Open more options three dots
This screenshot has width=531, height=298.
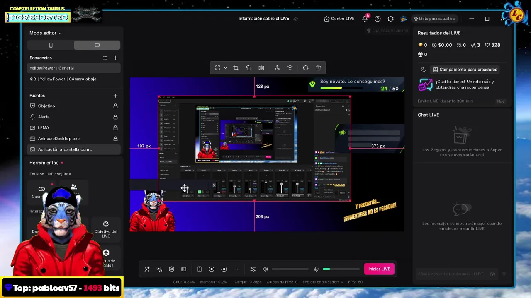[x=236, y=269]
